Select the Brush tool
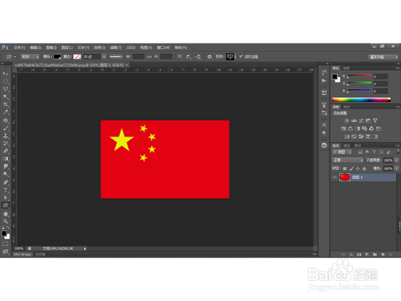This screenshot has width=401, height=301. click(6, 128)
